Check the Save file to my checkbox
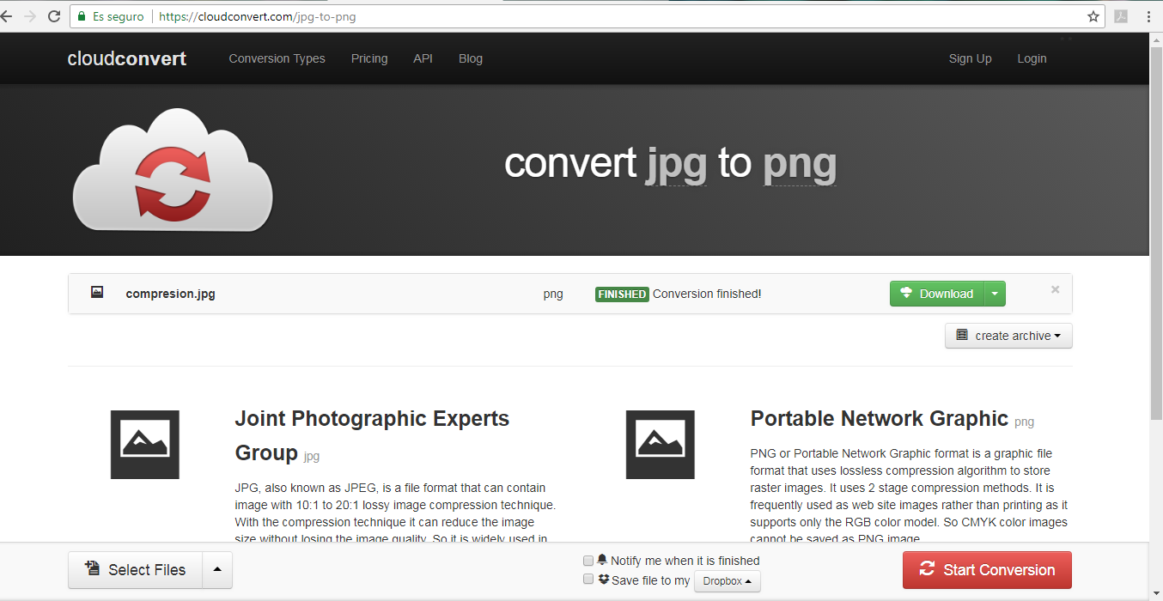1163x601 pixels. pos(588,580)
